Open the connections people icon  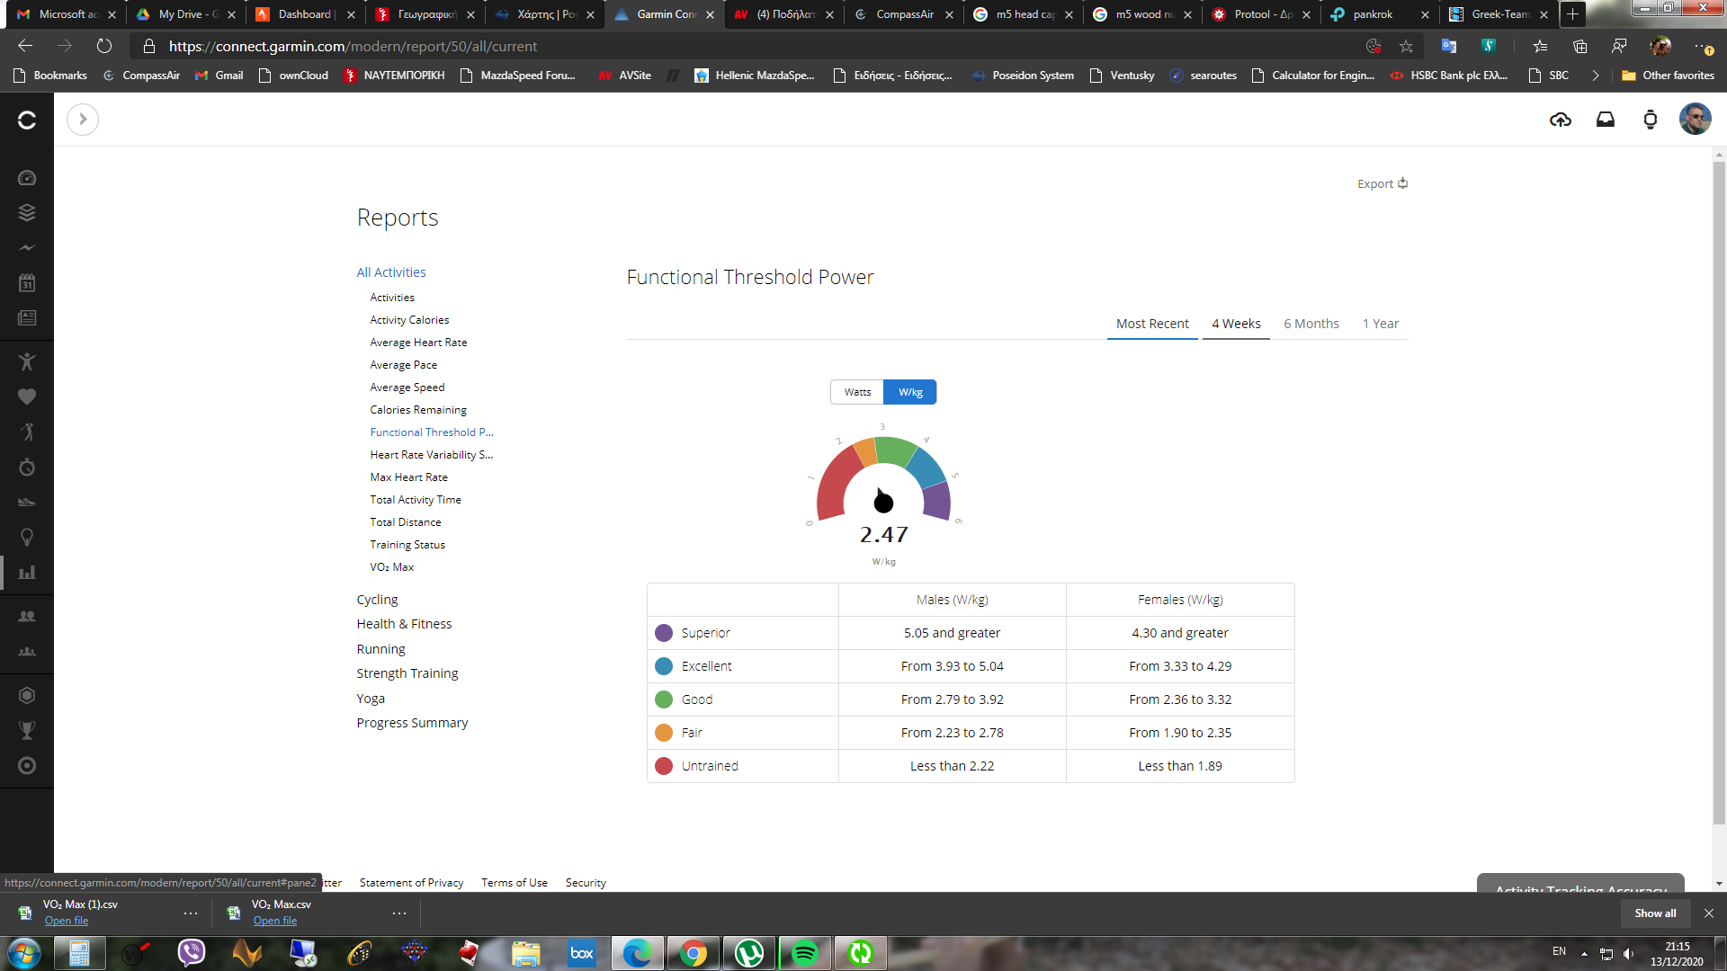click(x=27, y=617)
